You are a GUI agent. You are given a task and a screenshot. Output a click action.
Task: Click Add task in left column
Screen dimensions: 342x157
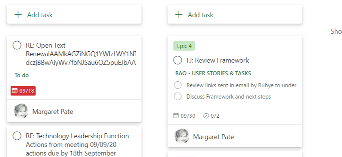pos(40,15)
